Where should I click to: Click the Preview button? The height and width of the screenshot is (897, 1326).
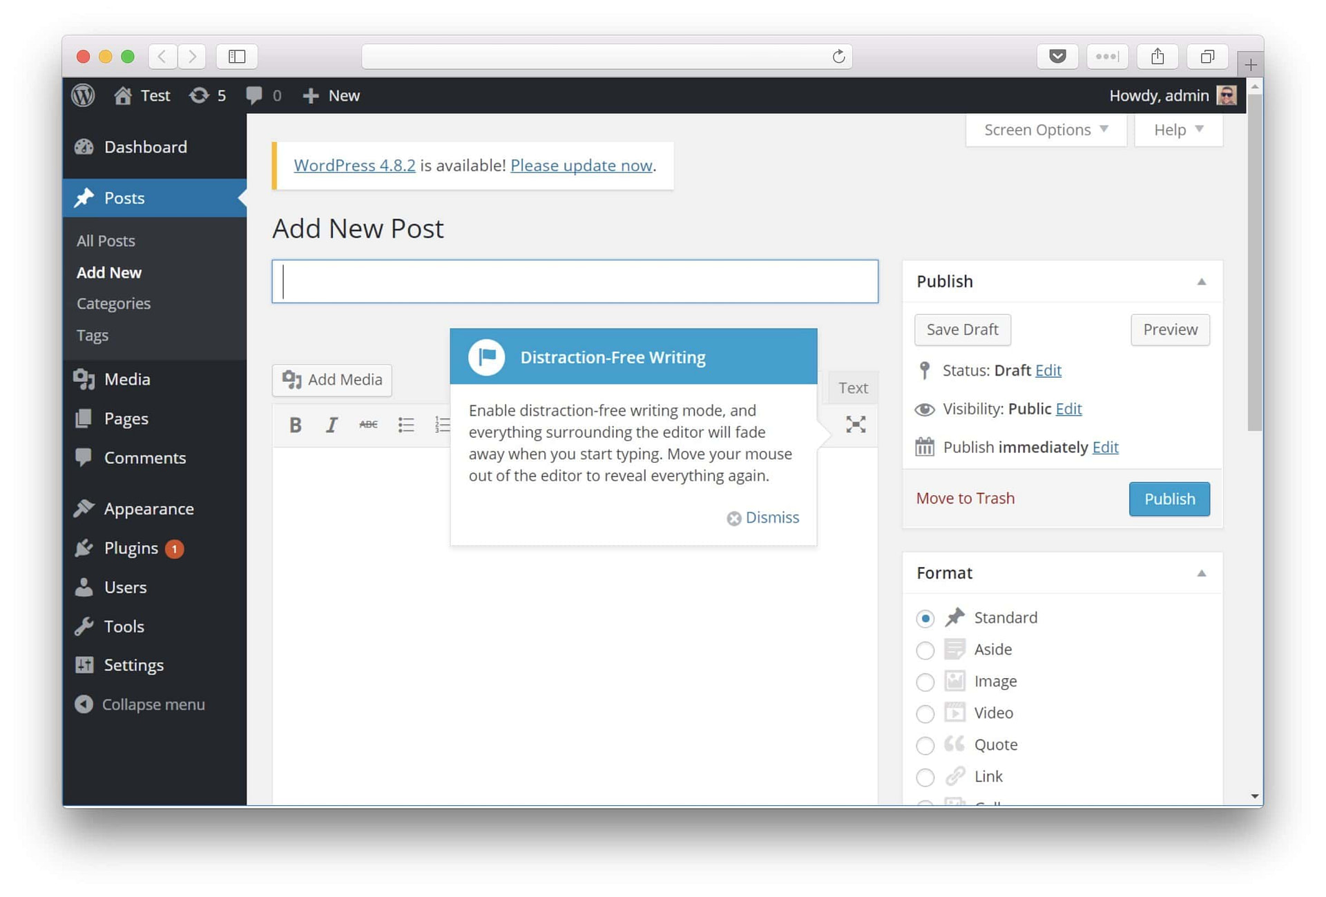1171,330
